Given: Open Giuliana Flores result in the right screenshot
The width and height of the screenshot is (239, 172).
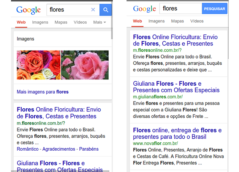Looking at the screenshot, I should 176,87.
